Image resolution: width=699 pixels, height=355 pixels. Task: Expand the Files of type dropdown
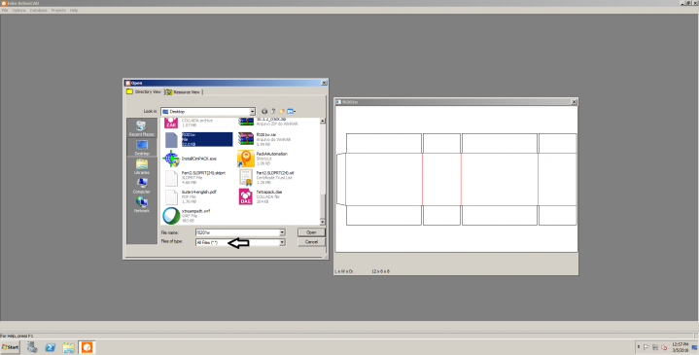tap(282, 242)
